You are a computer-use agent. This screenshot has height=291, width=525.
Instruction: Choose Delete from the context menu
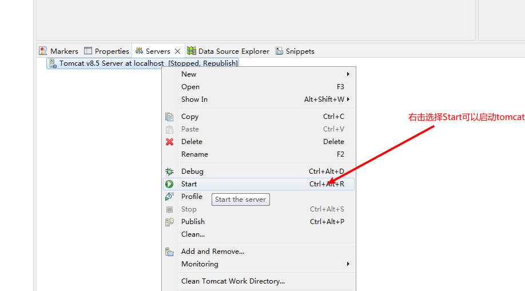point(258,142)
